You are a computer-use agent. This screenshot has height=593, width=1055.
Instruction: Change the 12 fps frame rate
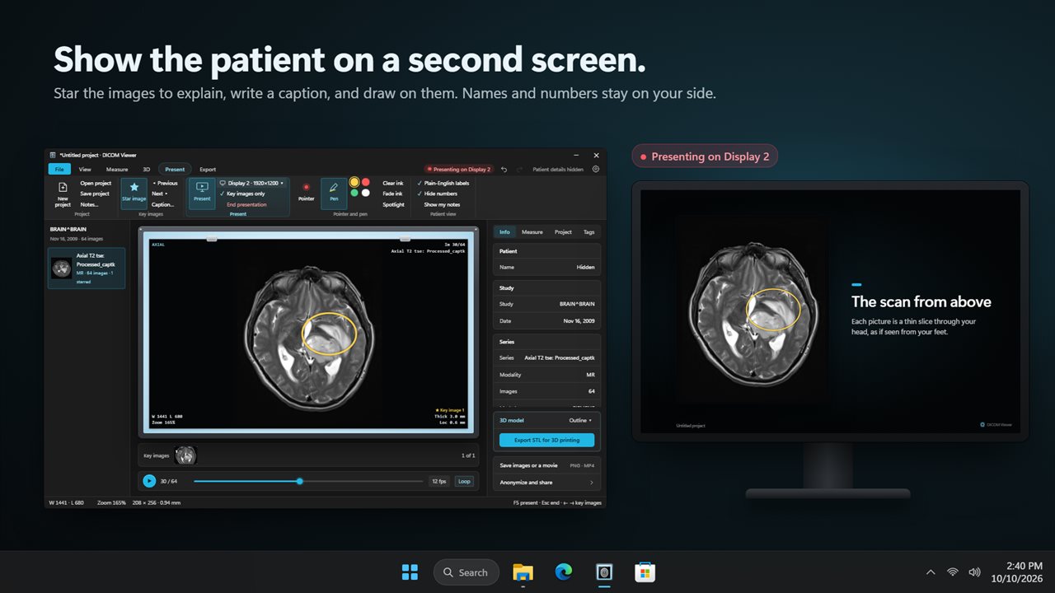click(x=438, y=481)
